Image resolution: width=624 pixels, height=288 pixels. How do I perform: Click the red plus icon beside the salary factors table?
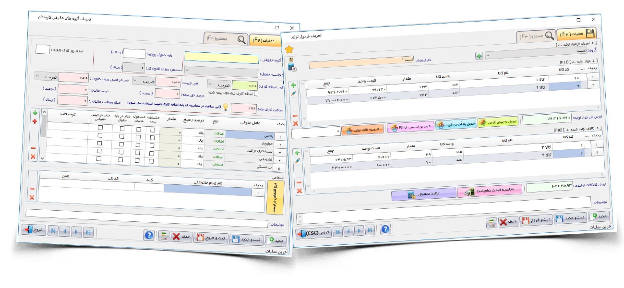click(35, 122)
